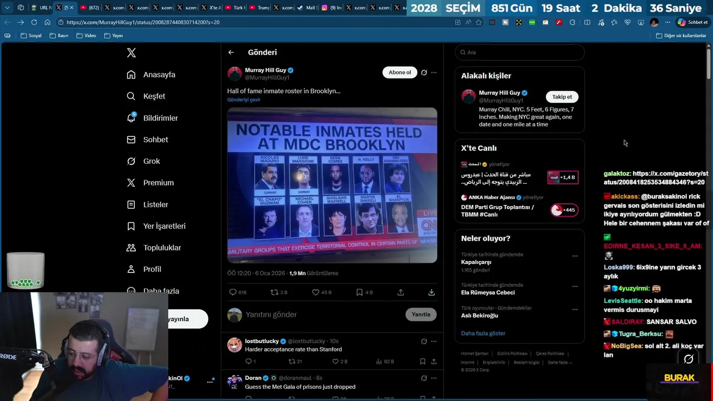Open Grok from the sidebar
Screen dimensions: 713x401
point(143,161)
